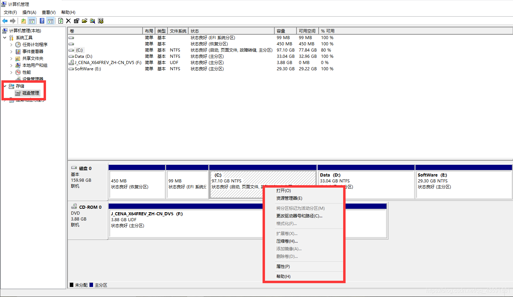
Task: Click the open folder icon in toolbar
Action: point(84,21)
